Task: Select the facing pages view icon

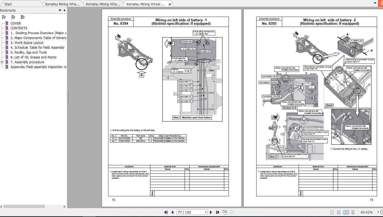Action: point(346,212)
